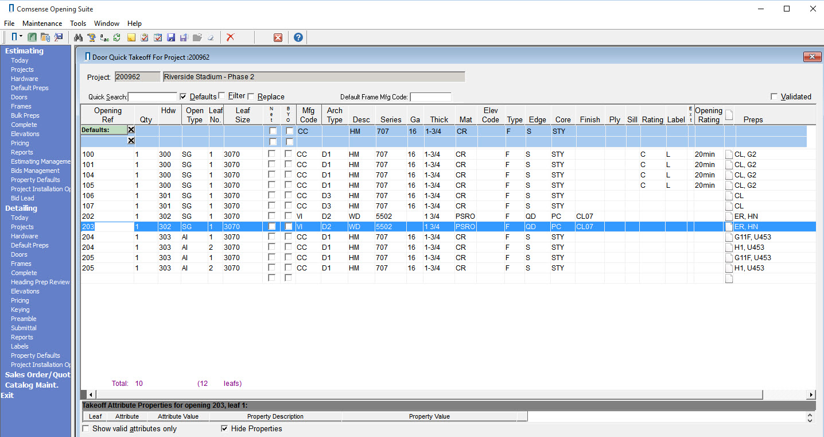The height and width of the screenshot is (437, 824).
Task: Click the blue floppy disk save icon
Action: pos(170,37)
